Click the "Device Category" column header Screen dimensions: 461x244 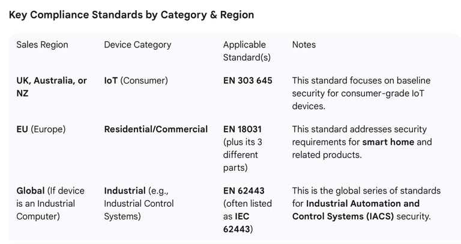coord(137,44)
